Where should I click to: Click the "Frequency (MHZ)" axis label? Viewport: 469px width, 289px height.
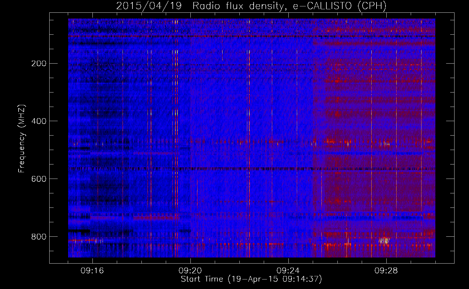(x=22, y=139)
